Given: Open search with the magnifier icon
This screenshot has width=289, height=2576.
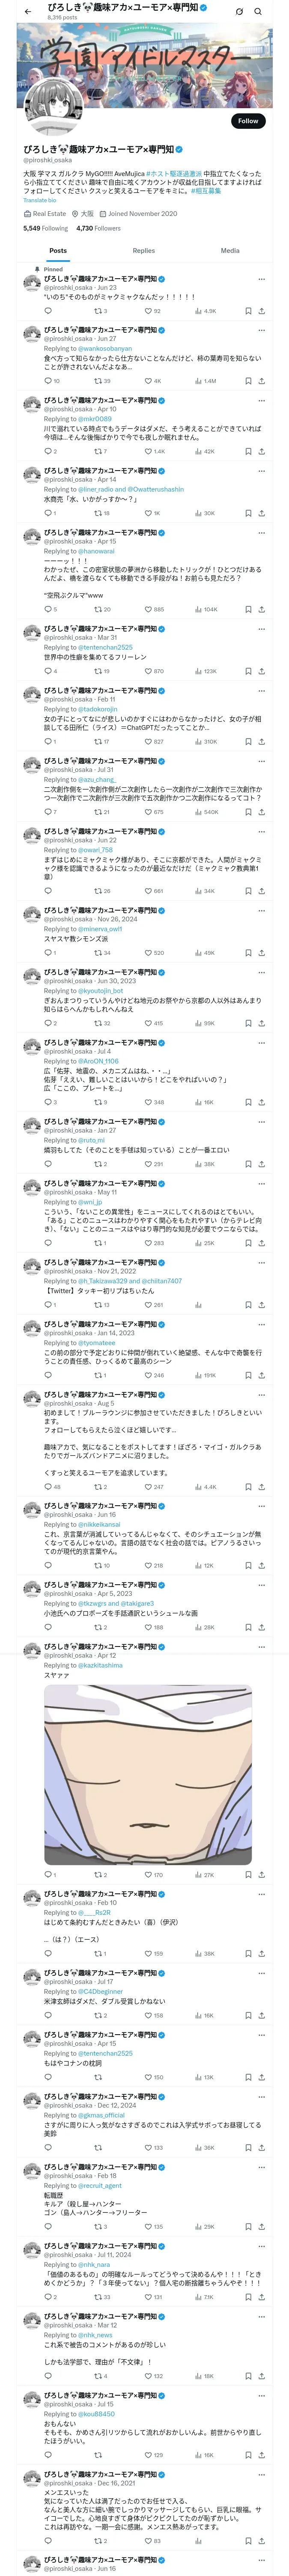Looking at the screenshot, I should click(x=258, y=11).
